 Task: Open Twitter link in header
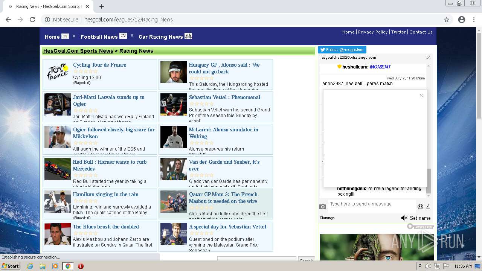click(398, 32)
